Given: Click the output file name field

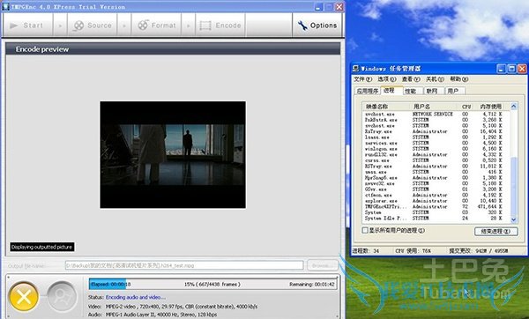Looking at the screenshot, I should 184,265.
